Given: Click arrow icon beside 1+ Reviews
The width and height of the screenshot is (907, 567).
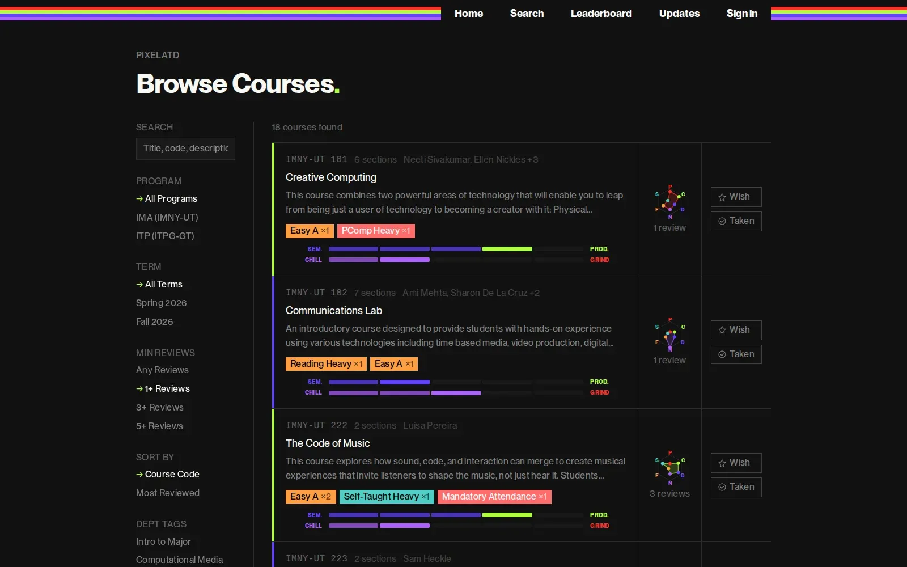Looking at the screenshot, I should point(139,388).
